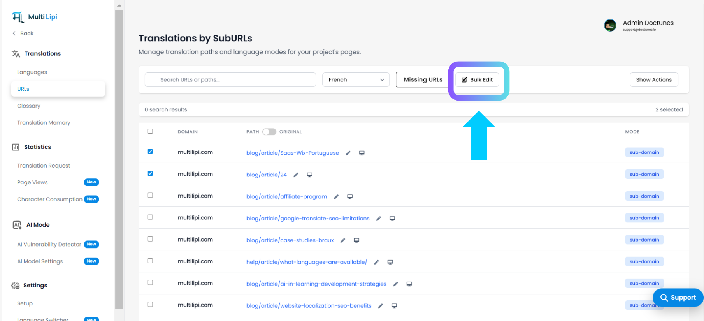The image size is (704, 321).
Task: Uncheck the Saas-Wix-Portuguese row checkbox
Action: click(x=150, y=152)
